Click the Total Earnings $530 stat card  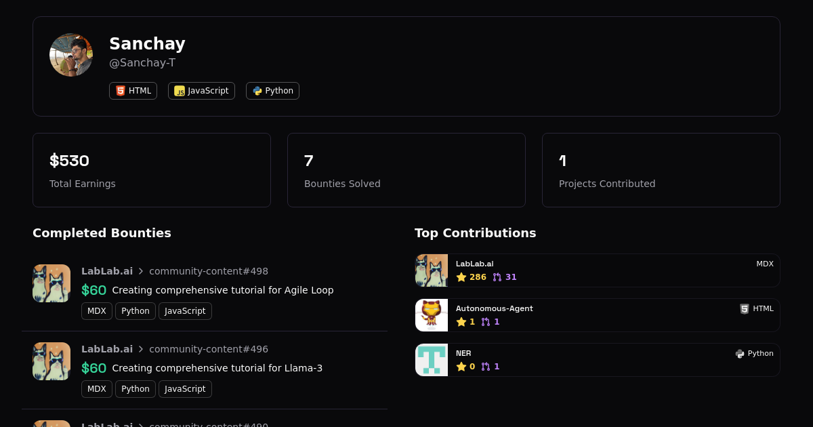pos(152,170)
